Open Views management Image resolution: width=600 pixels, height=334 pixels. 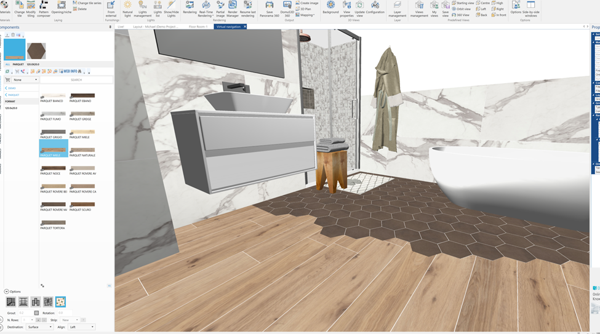tap(419, 9)
